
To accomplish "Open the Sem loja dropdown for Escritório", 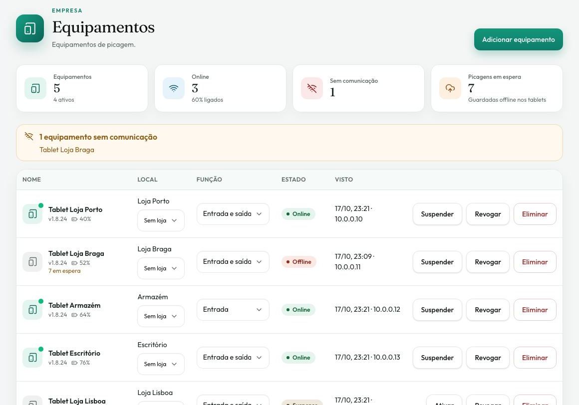I will point(161,365).
